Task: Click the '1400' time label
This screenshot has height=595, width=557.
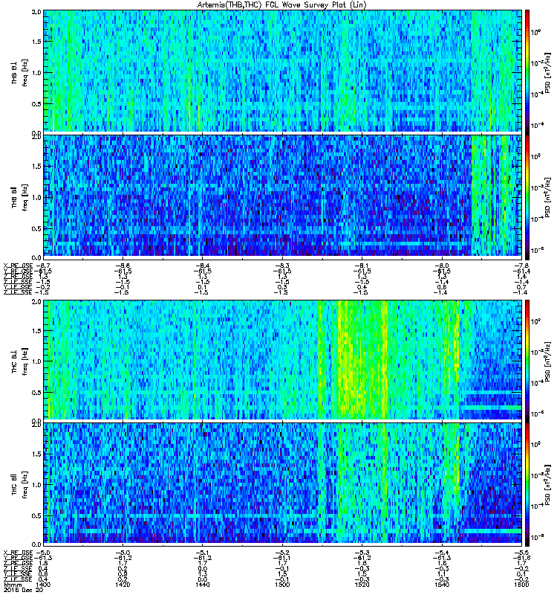Action: (43, 585)
